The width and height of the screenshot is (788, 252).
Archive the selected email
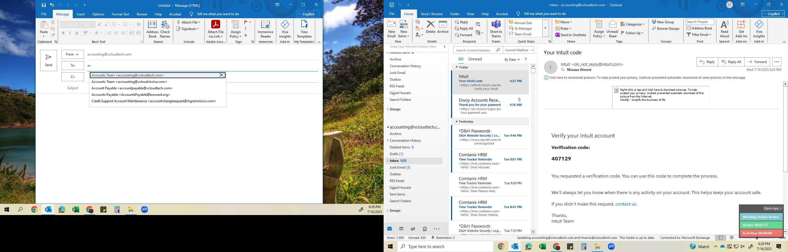[x=443, y=27]
